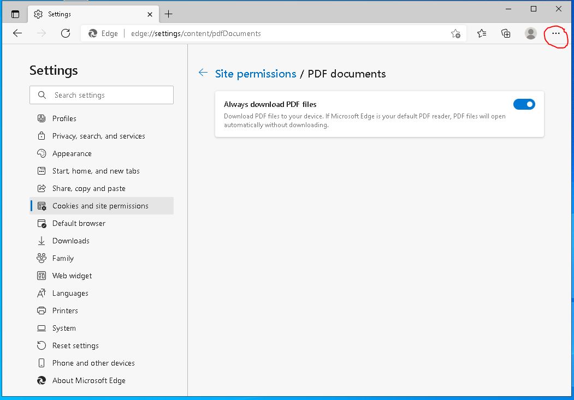Click the Edge site identity label
The height and width of the screenshot is (400, 574).
(x=103, y=34)
